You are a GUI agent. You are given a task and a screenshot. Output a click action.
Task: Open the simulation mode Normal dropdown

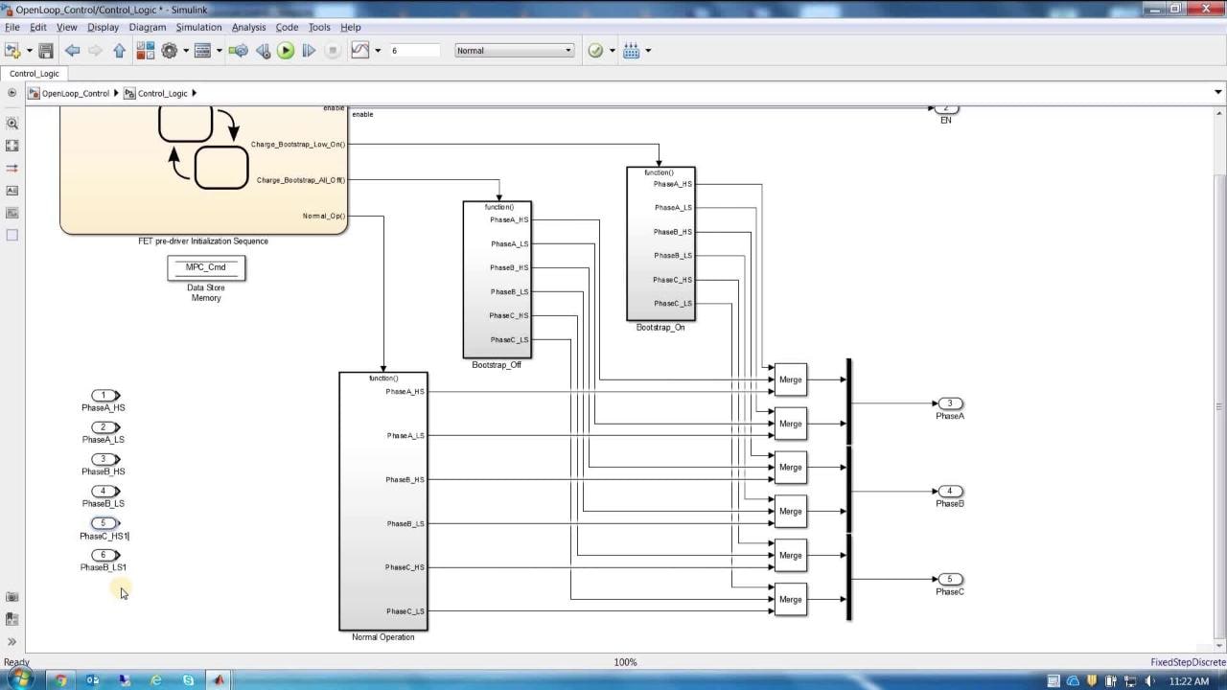[514, 51]
